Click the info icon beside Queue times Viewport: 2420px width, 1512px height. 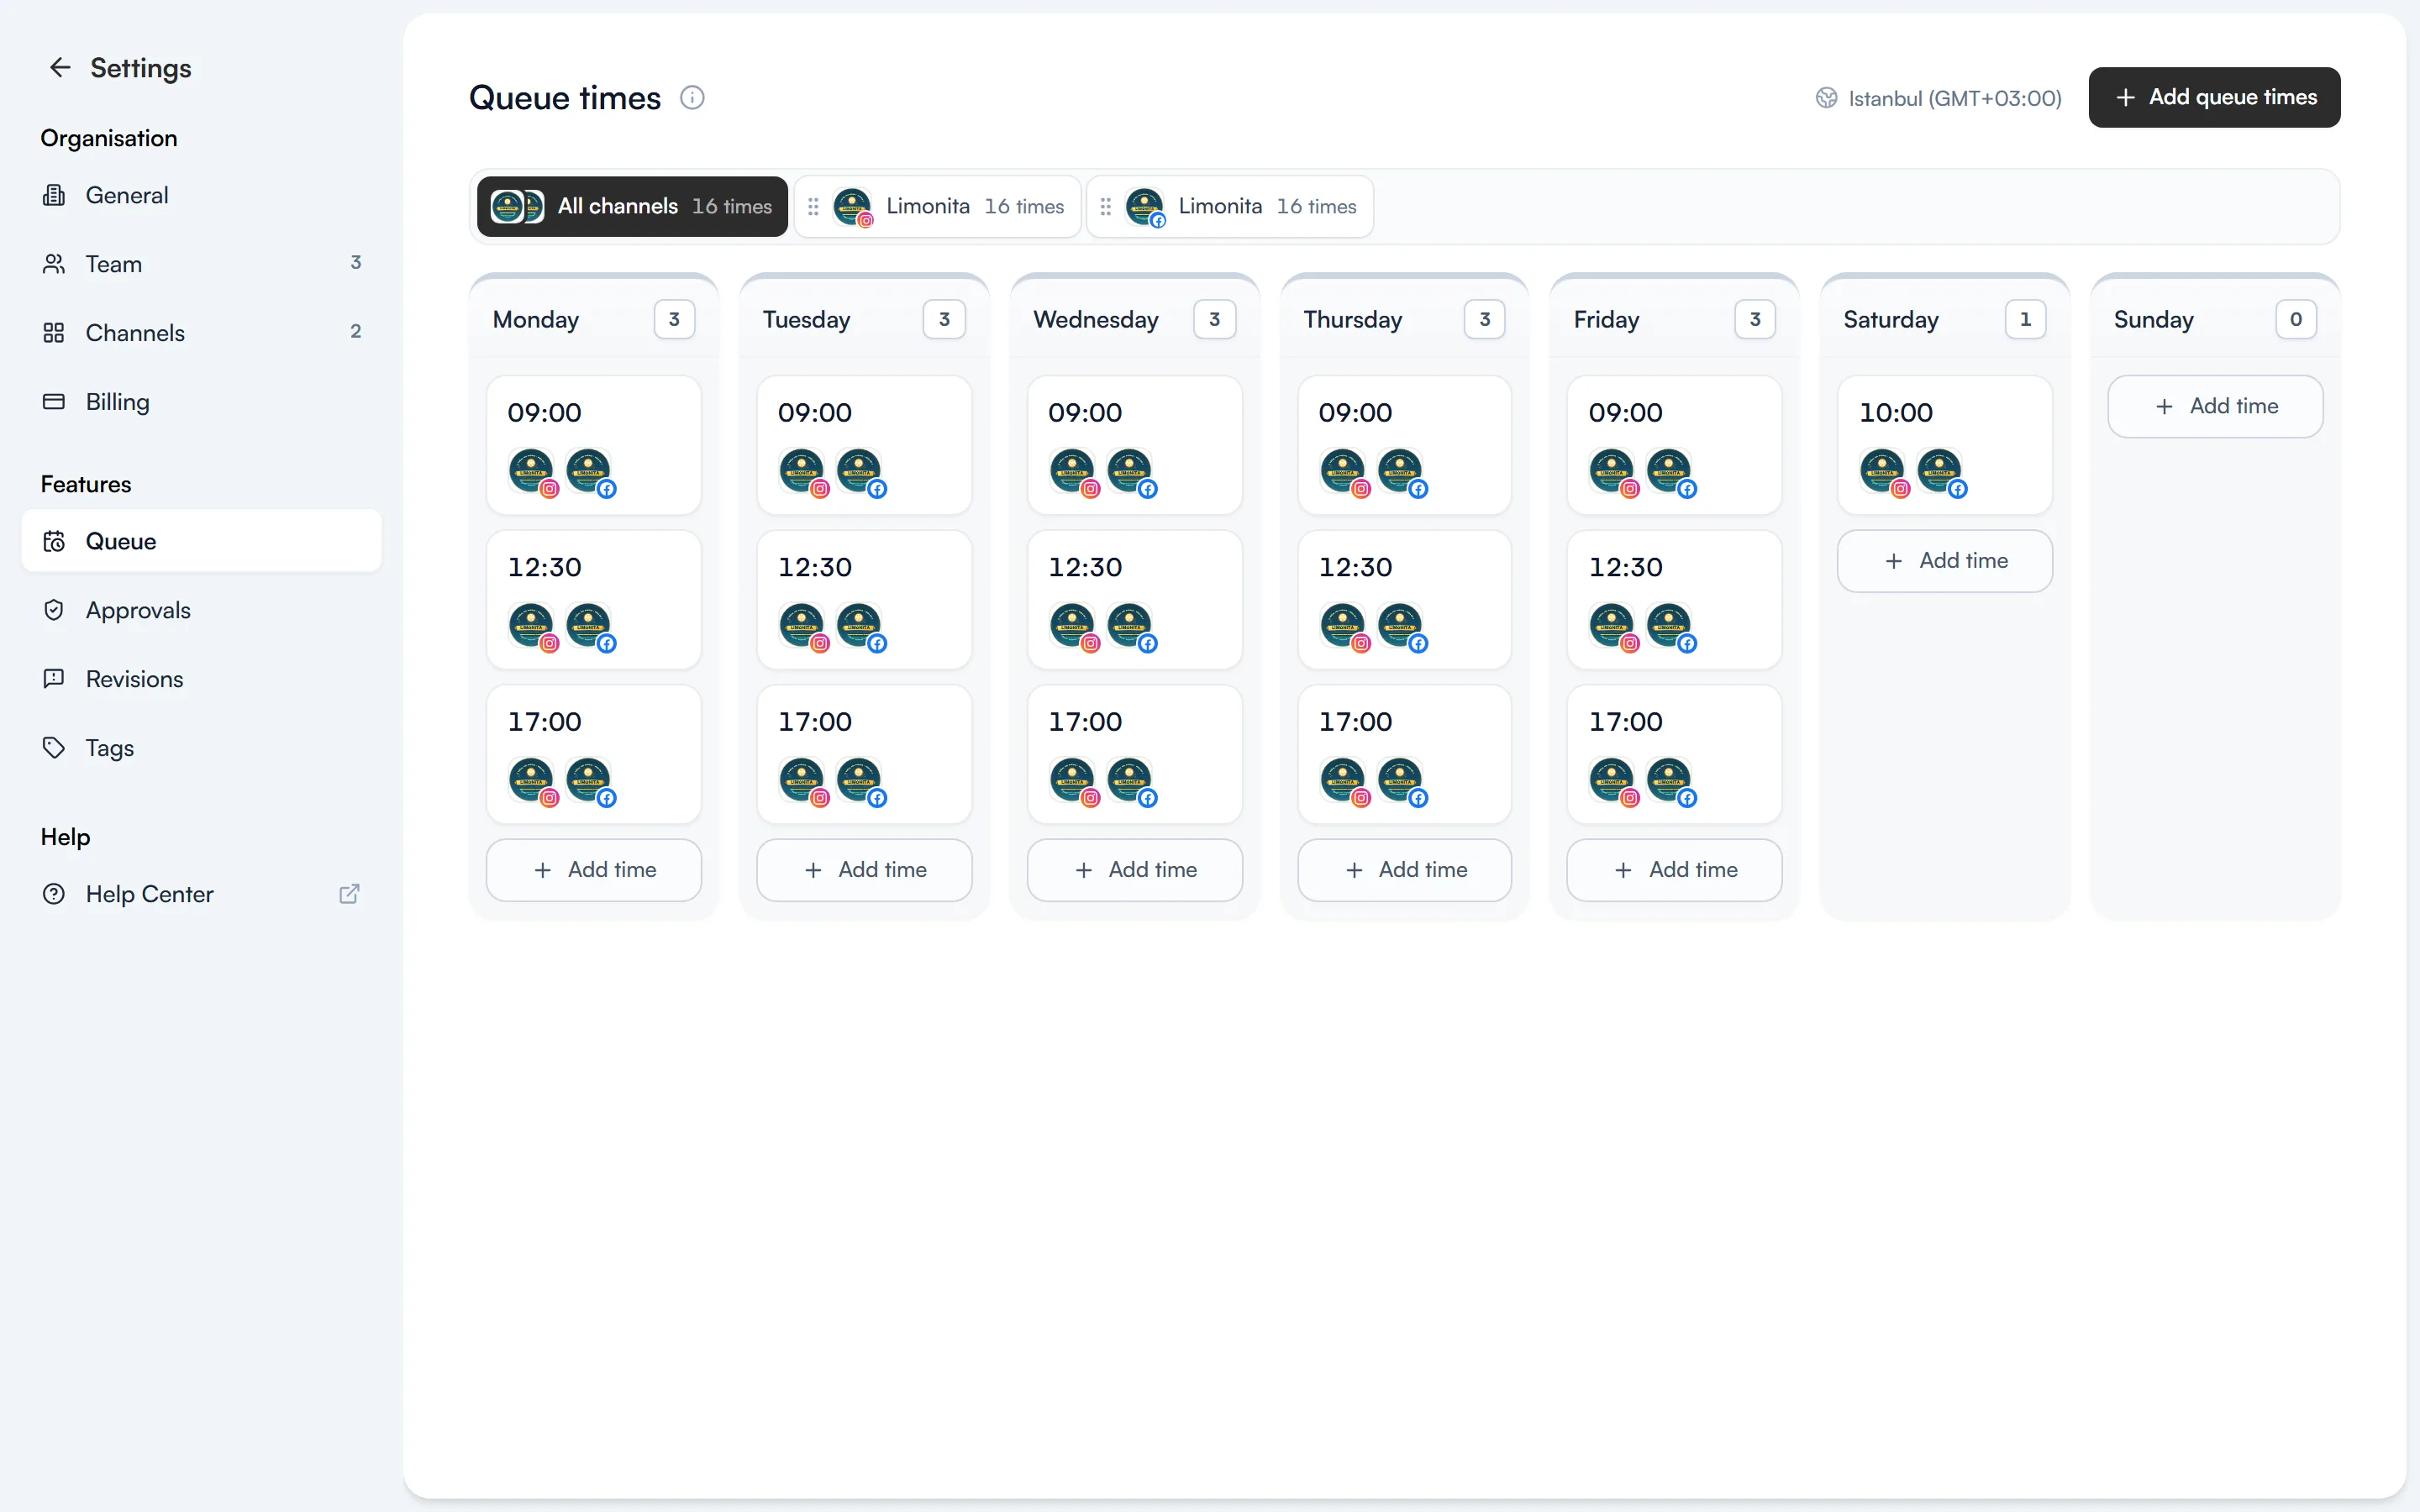point(692,98)
